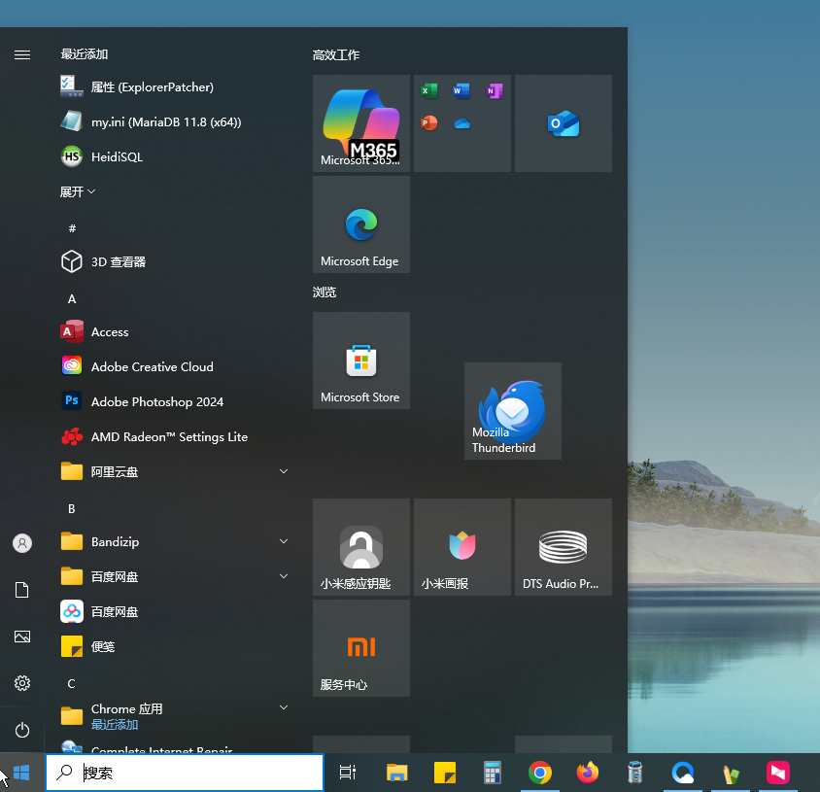The height and width of the screenshot is (792, 820).
Task: Expand the 百度网盘 folder
Action: pos(175,576)
